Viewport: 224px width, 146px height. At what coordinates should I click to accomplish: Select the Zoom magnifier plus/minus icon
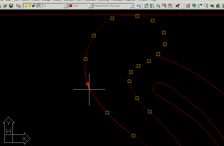[x=206, y=6]
